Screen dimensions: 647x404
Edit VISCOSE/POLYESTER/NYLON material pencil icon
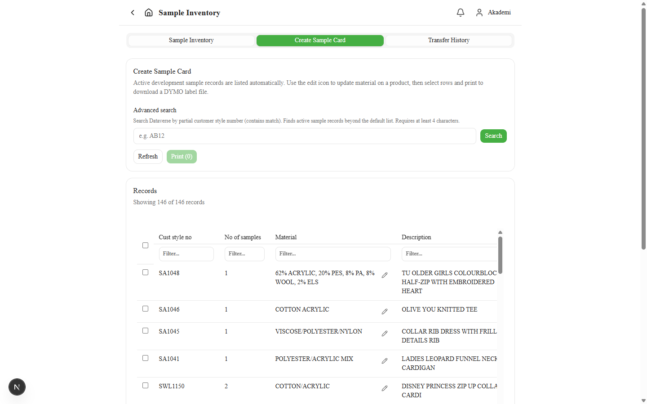pos(385,334)
